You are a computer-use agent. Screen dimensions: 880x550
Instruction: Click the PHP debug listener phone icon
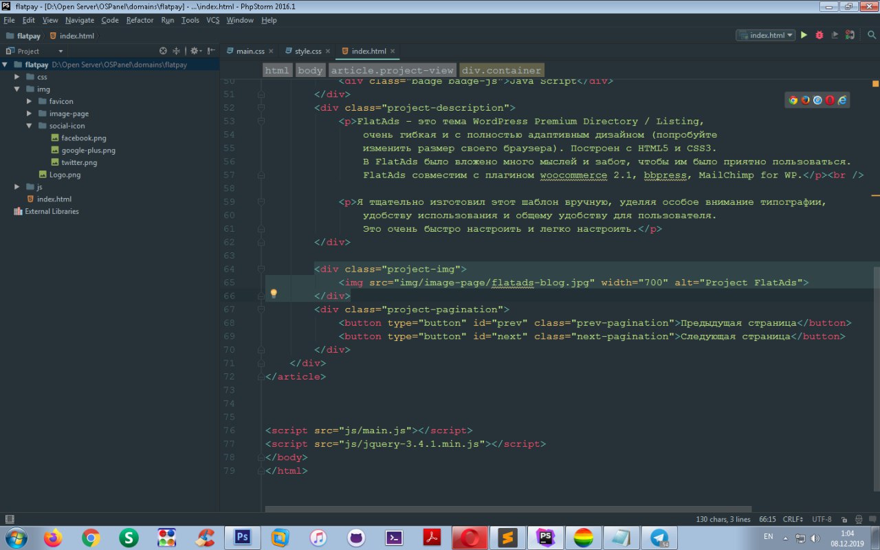click(850, 35)
